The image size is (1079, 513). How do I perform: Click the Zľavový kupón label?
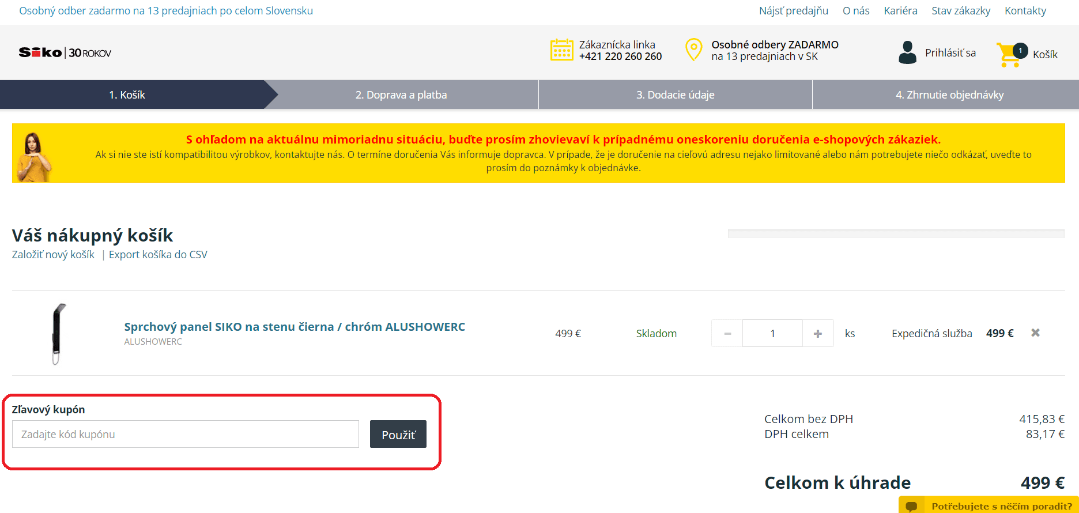pos(48,410)
